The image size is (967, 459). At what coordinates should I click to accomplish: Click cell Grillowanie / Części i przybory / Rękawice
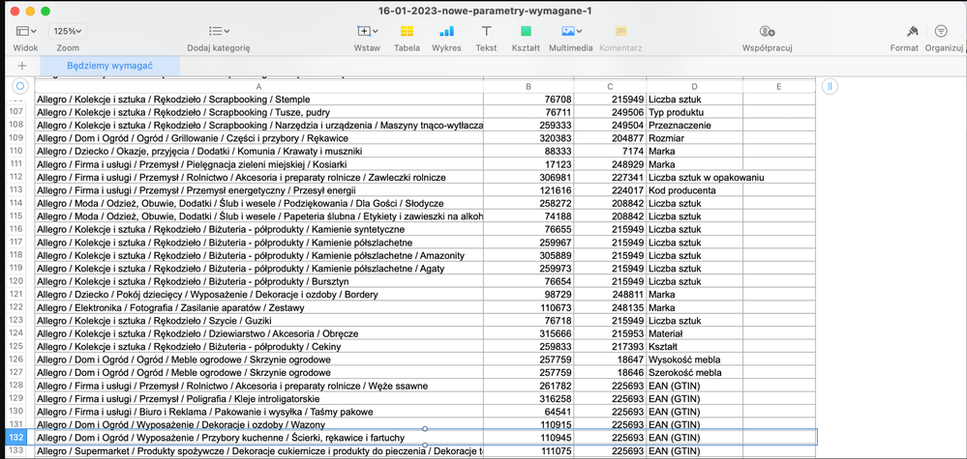[x=258, y=138]
